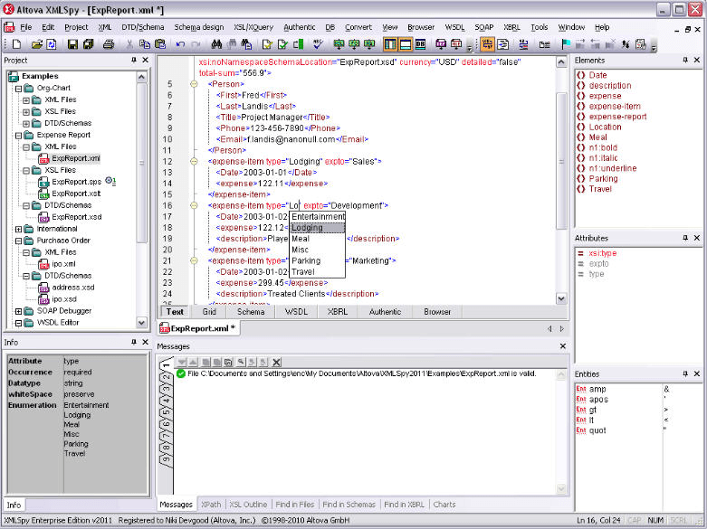
Task: Click the Check well-formedness yellow checkmark icon
Action: coord(267,44)
